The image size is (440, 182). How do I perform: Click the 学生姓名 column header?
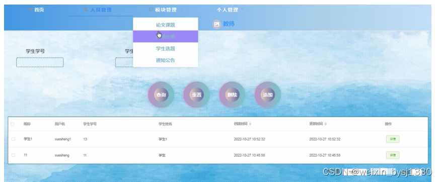tap(165, 124)
